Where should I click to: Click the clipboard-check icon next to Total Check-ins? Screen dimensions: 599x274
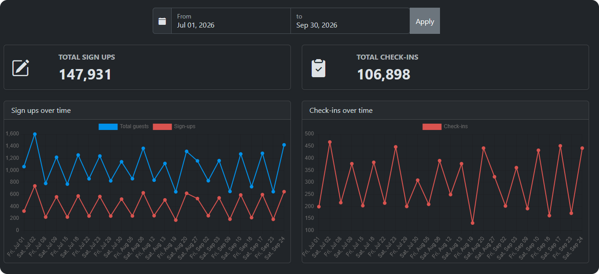318,68
